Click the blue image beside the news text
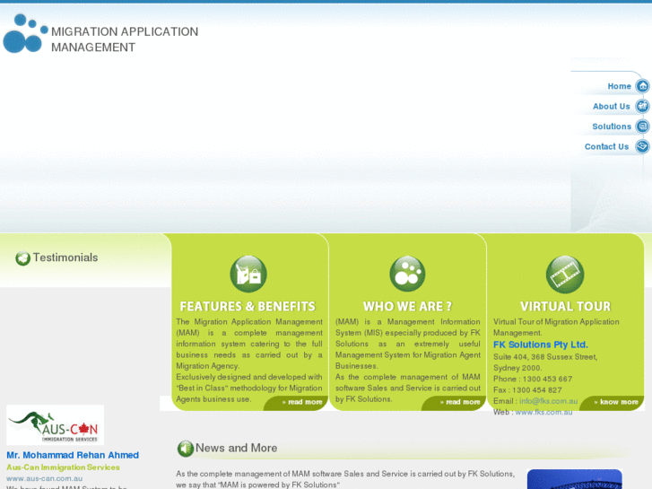The image size is (652, 489). coord(575,479)
